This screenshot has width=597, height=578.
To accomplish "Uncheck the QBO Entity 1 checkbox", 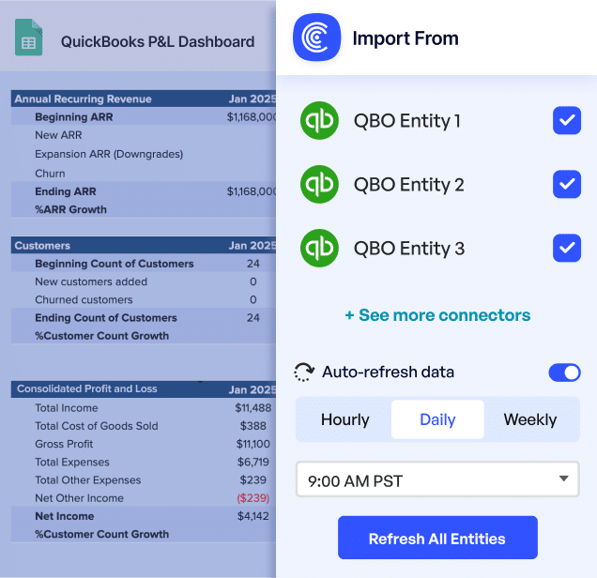I will click(x=566, y=121).
